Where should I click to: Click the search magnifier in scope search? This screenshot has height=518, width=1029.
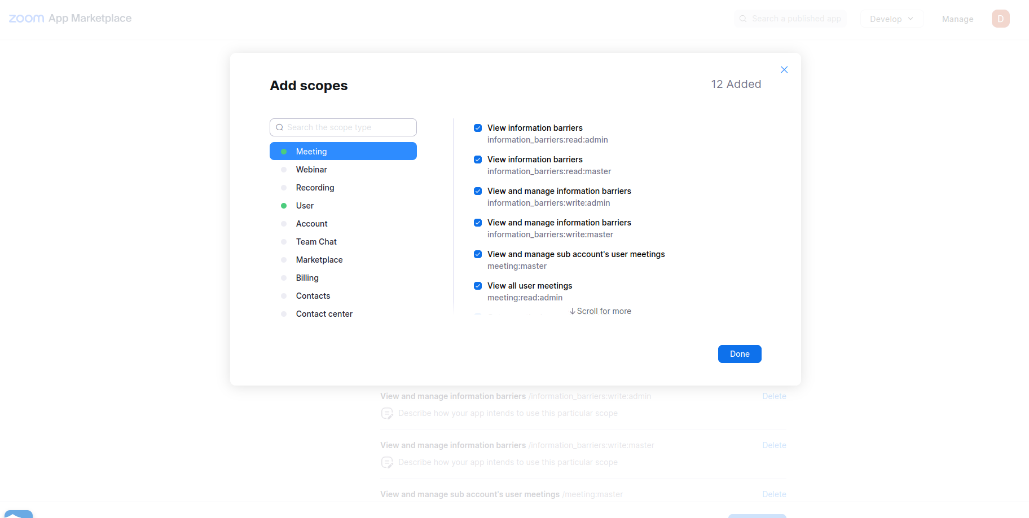click(x=279, y=127)
